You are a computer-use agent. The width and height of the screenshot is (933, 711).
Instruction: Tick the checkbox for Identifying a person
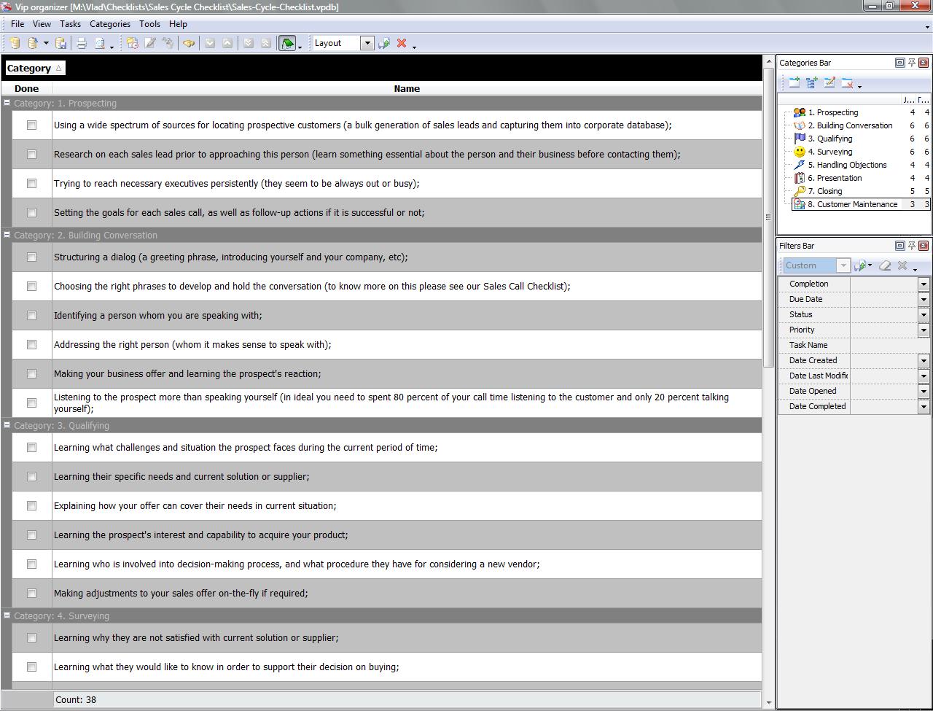click(x=31, y=315)
